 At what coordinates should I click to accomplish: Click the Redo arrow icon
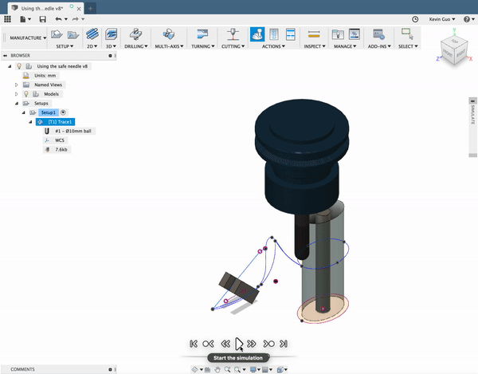pyautogui.click(x=76, y=19)
